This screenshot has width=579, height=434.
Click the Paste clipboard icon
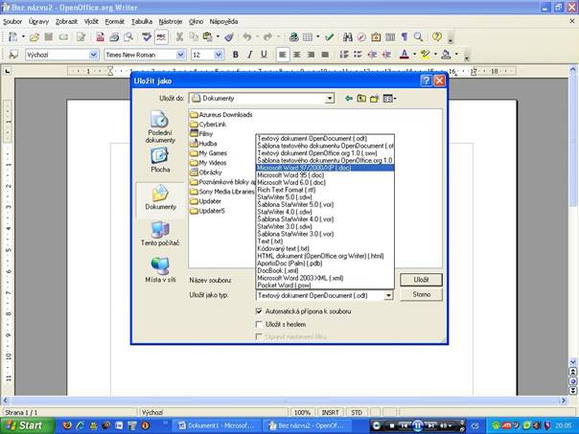pyautogui.click(x=207, y=36)
